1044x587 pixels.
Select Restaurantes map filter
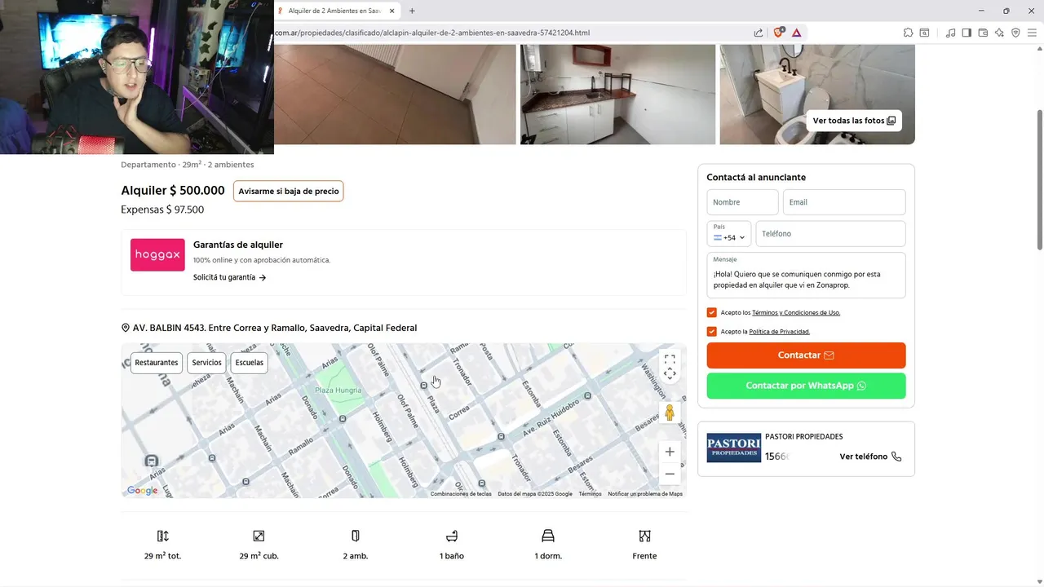157,363
